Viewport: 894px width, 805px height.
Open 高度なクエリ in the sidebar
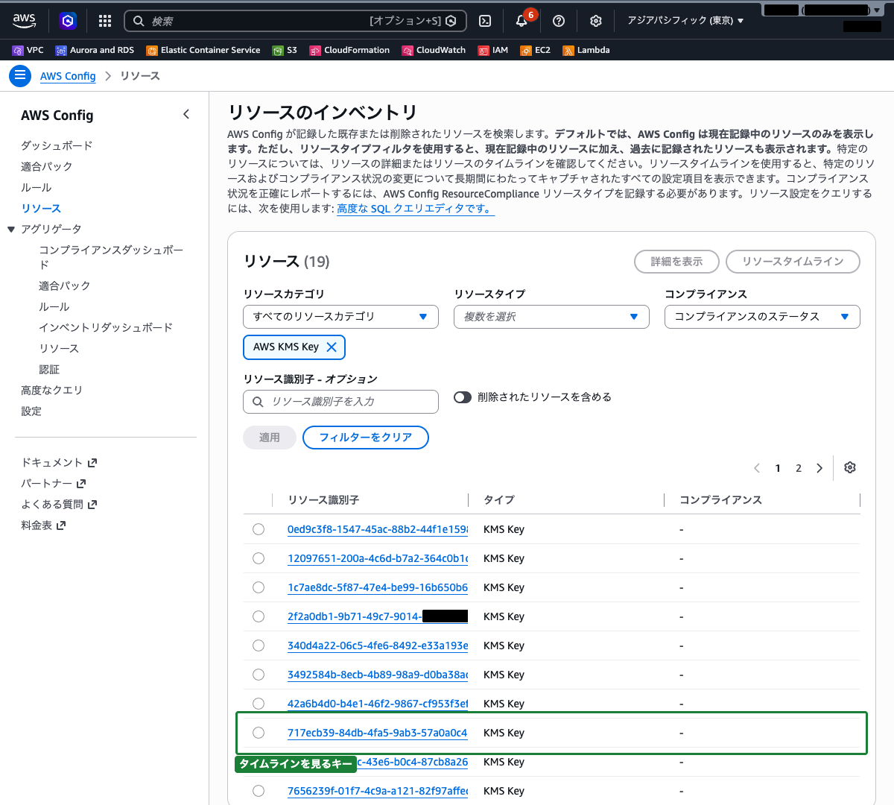click(x=51, y=390)
